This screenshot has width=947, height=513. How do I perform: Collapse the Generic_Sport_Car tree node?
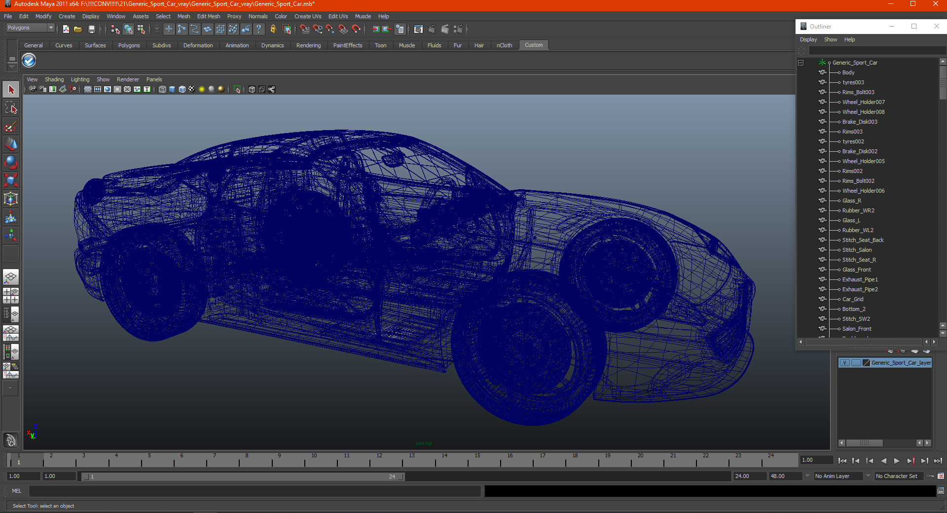[801, 63]
